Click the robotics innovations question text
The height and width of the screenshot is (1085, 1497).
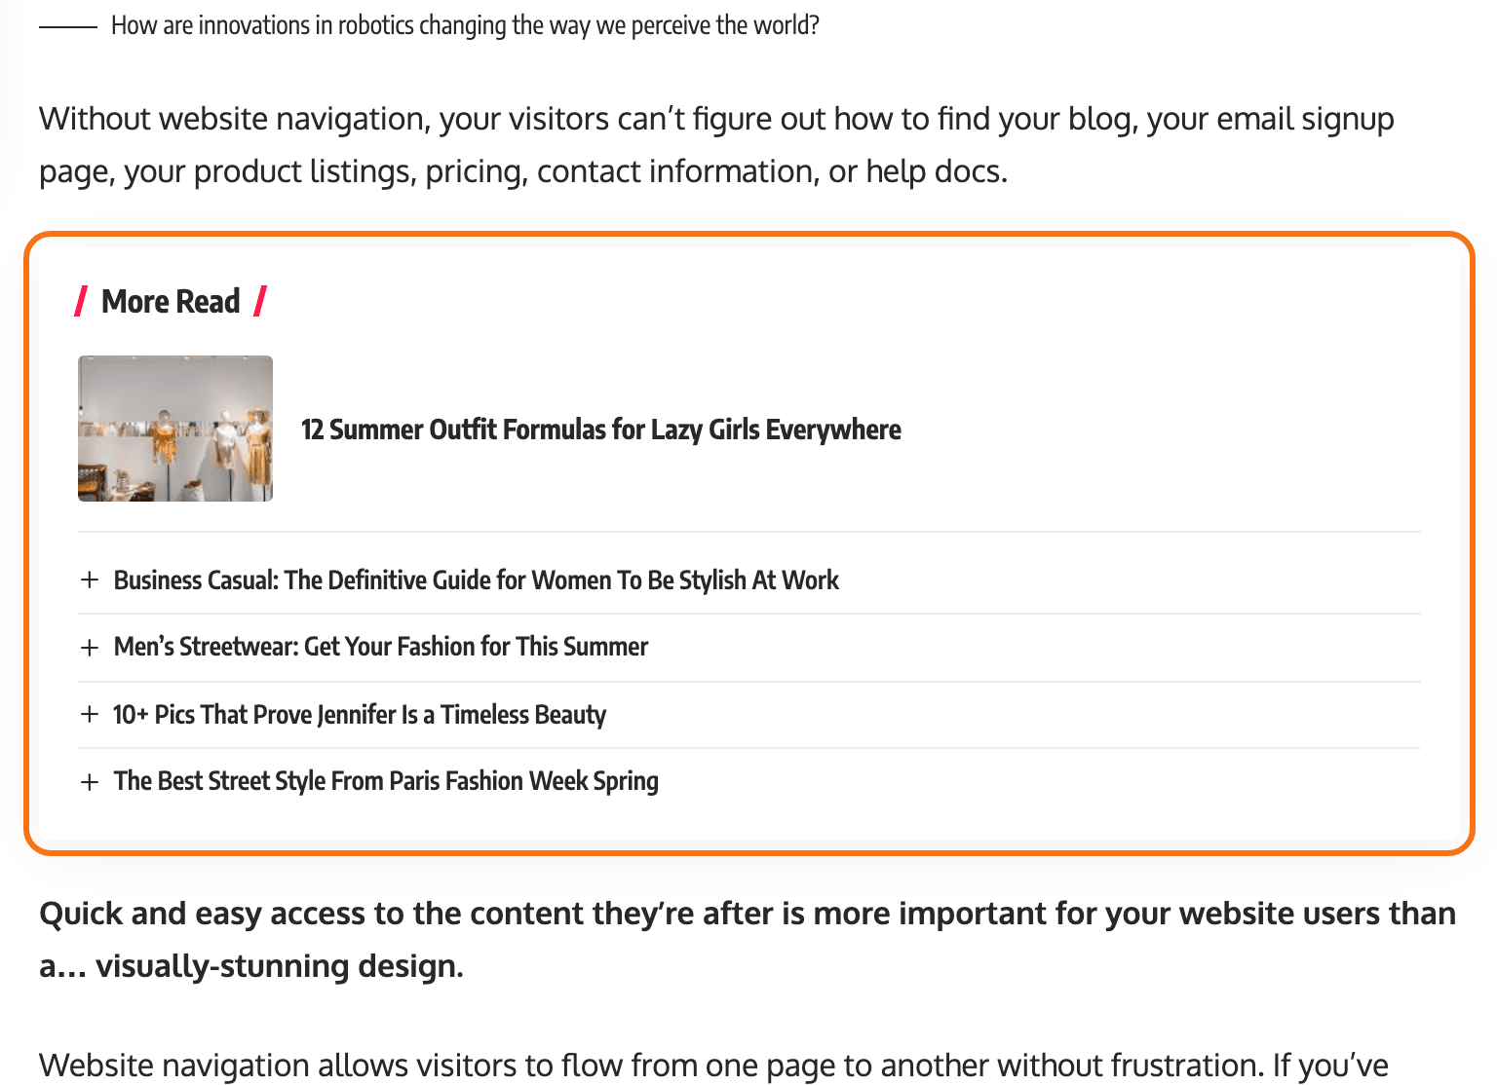click(465, 25)
